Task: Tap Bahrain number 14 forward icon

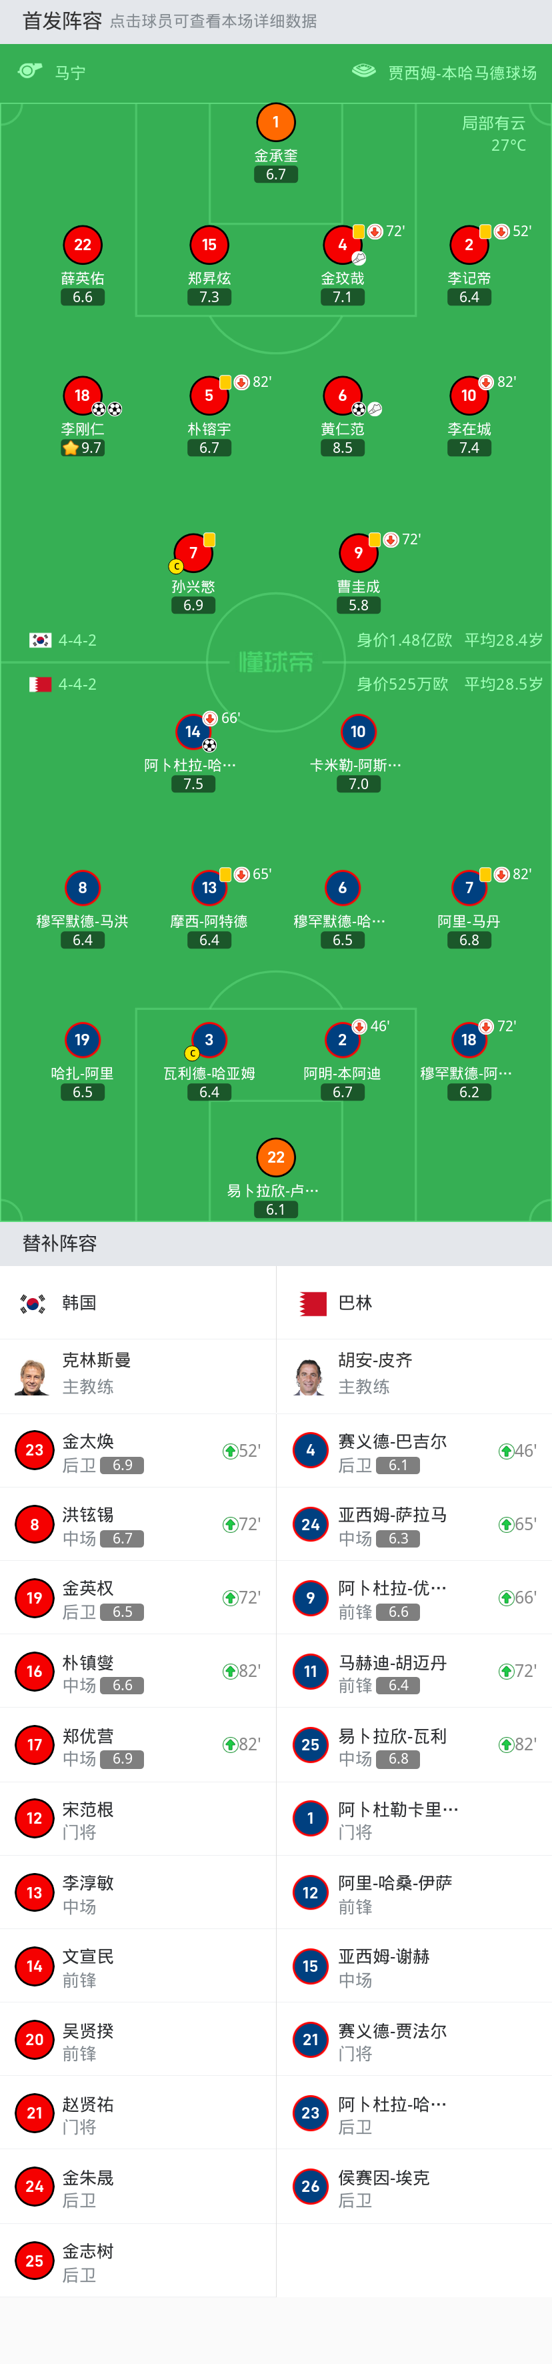Action: coord(193,731)
